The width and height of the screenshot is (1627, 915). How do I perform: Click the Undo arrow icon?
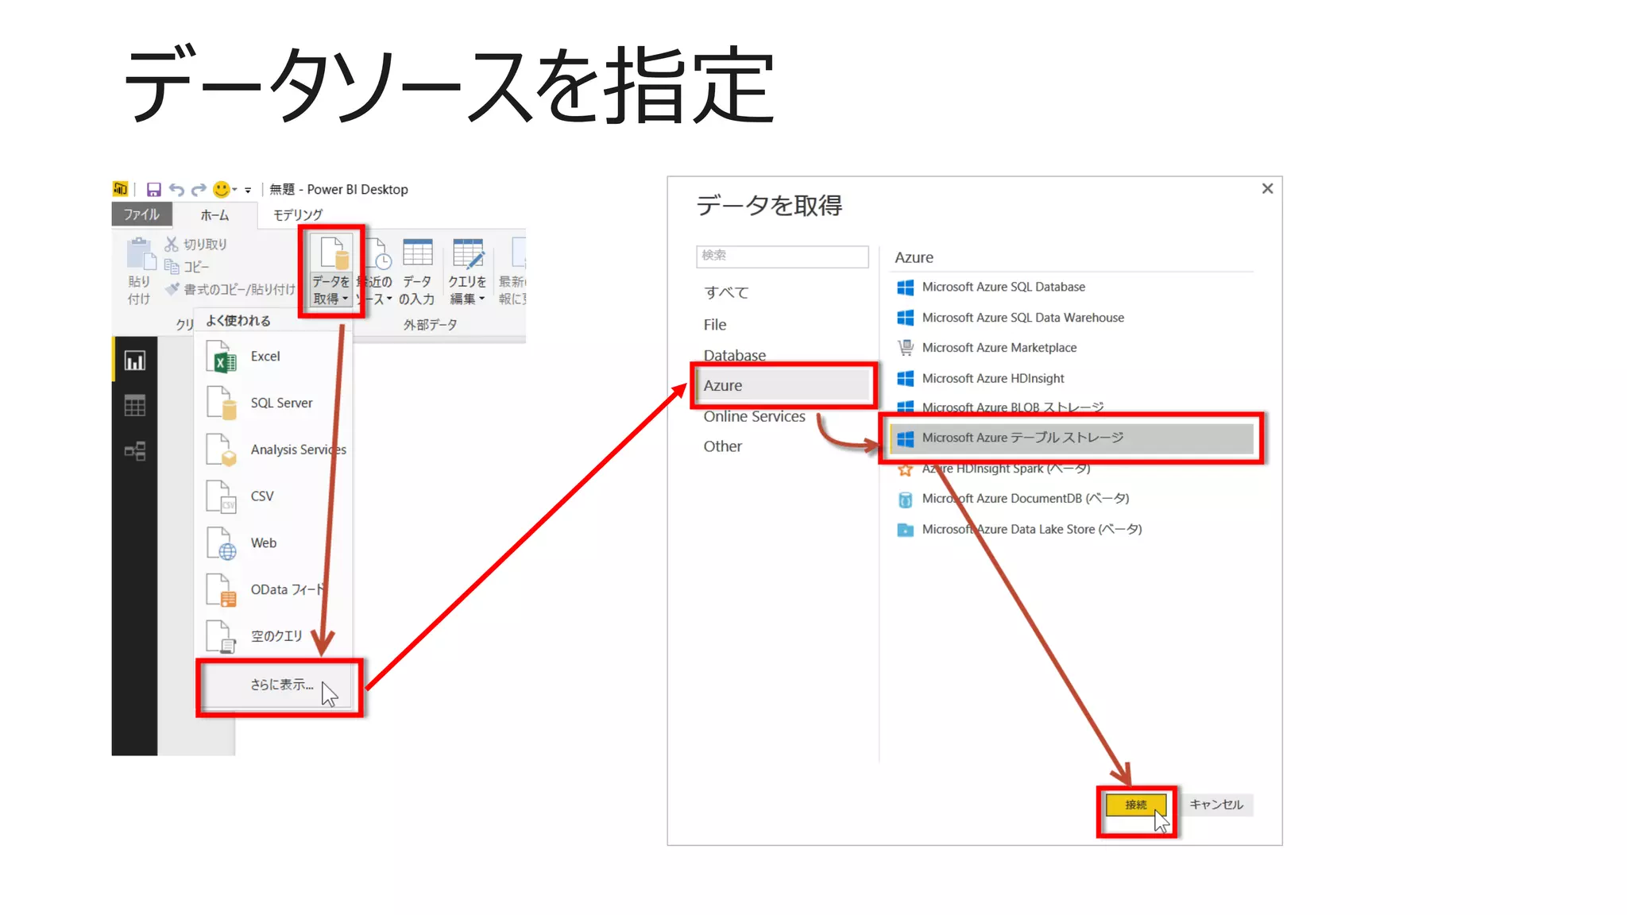click(x=176, y=189)
